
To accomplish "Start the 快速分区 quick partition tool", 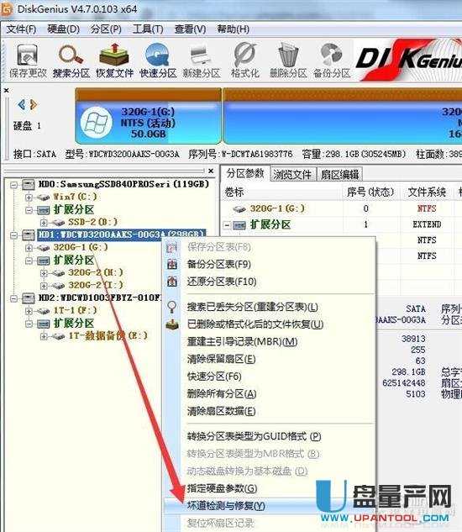I will tap(158, 61).
